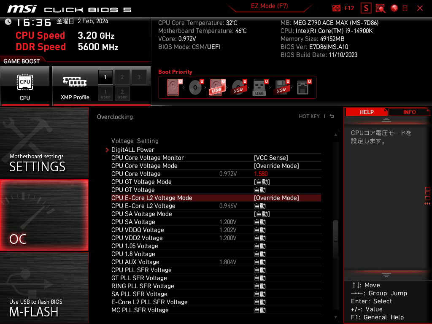Click the GAME BOOST label
The image size is (432, 324).
coord(22,61)
